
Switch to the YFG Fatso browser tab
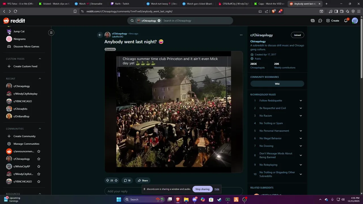tap(18, 4)
